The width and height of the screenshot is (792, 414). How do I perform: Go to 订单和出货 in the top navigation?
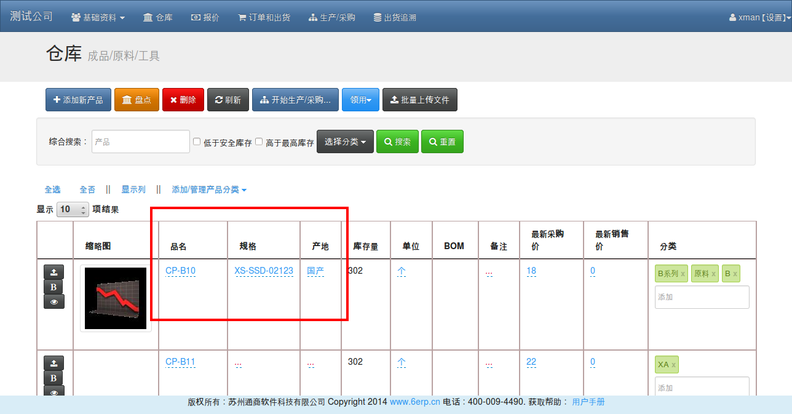[x=264, y=18]
